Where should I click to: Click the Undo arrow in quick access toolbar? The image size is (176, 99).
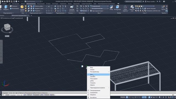click(19, 1)
